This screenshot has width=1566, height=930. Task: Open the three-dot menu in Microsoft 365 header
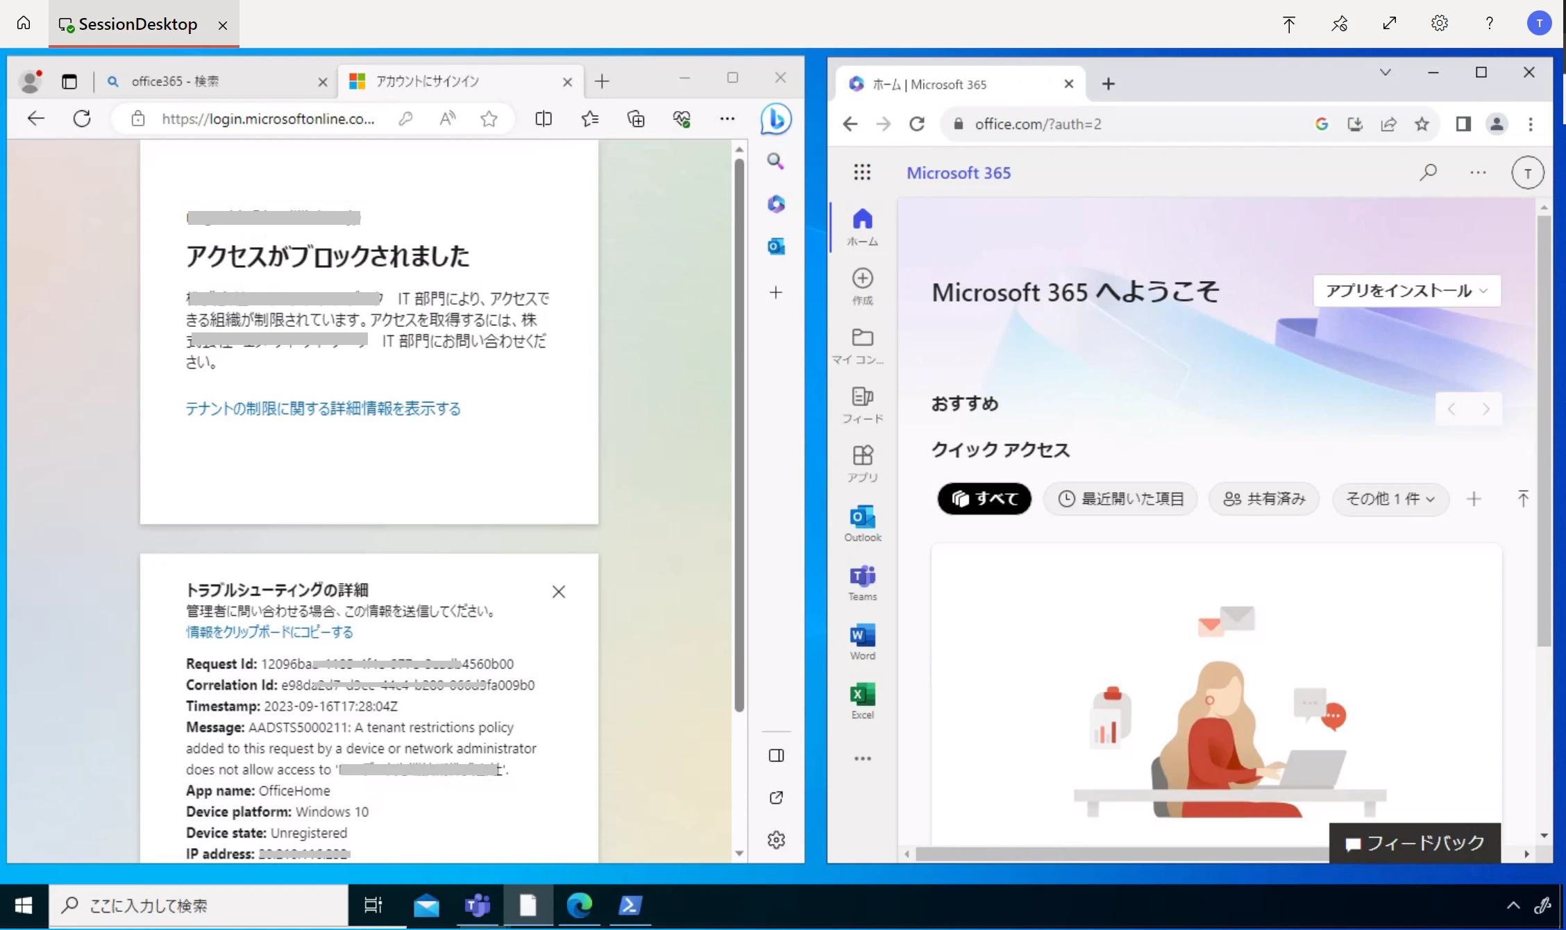point(1478,172)
